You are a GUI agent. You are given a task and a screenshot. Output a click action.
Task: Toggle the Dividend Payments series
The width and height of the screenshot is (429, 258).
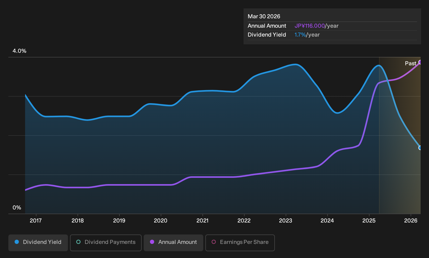(x=106, y=243)
